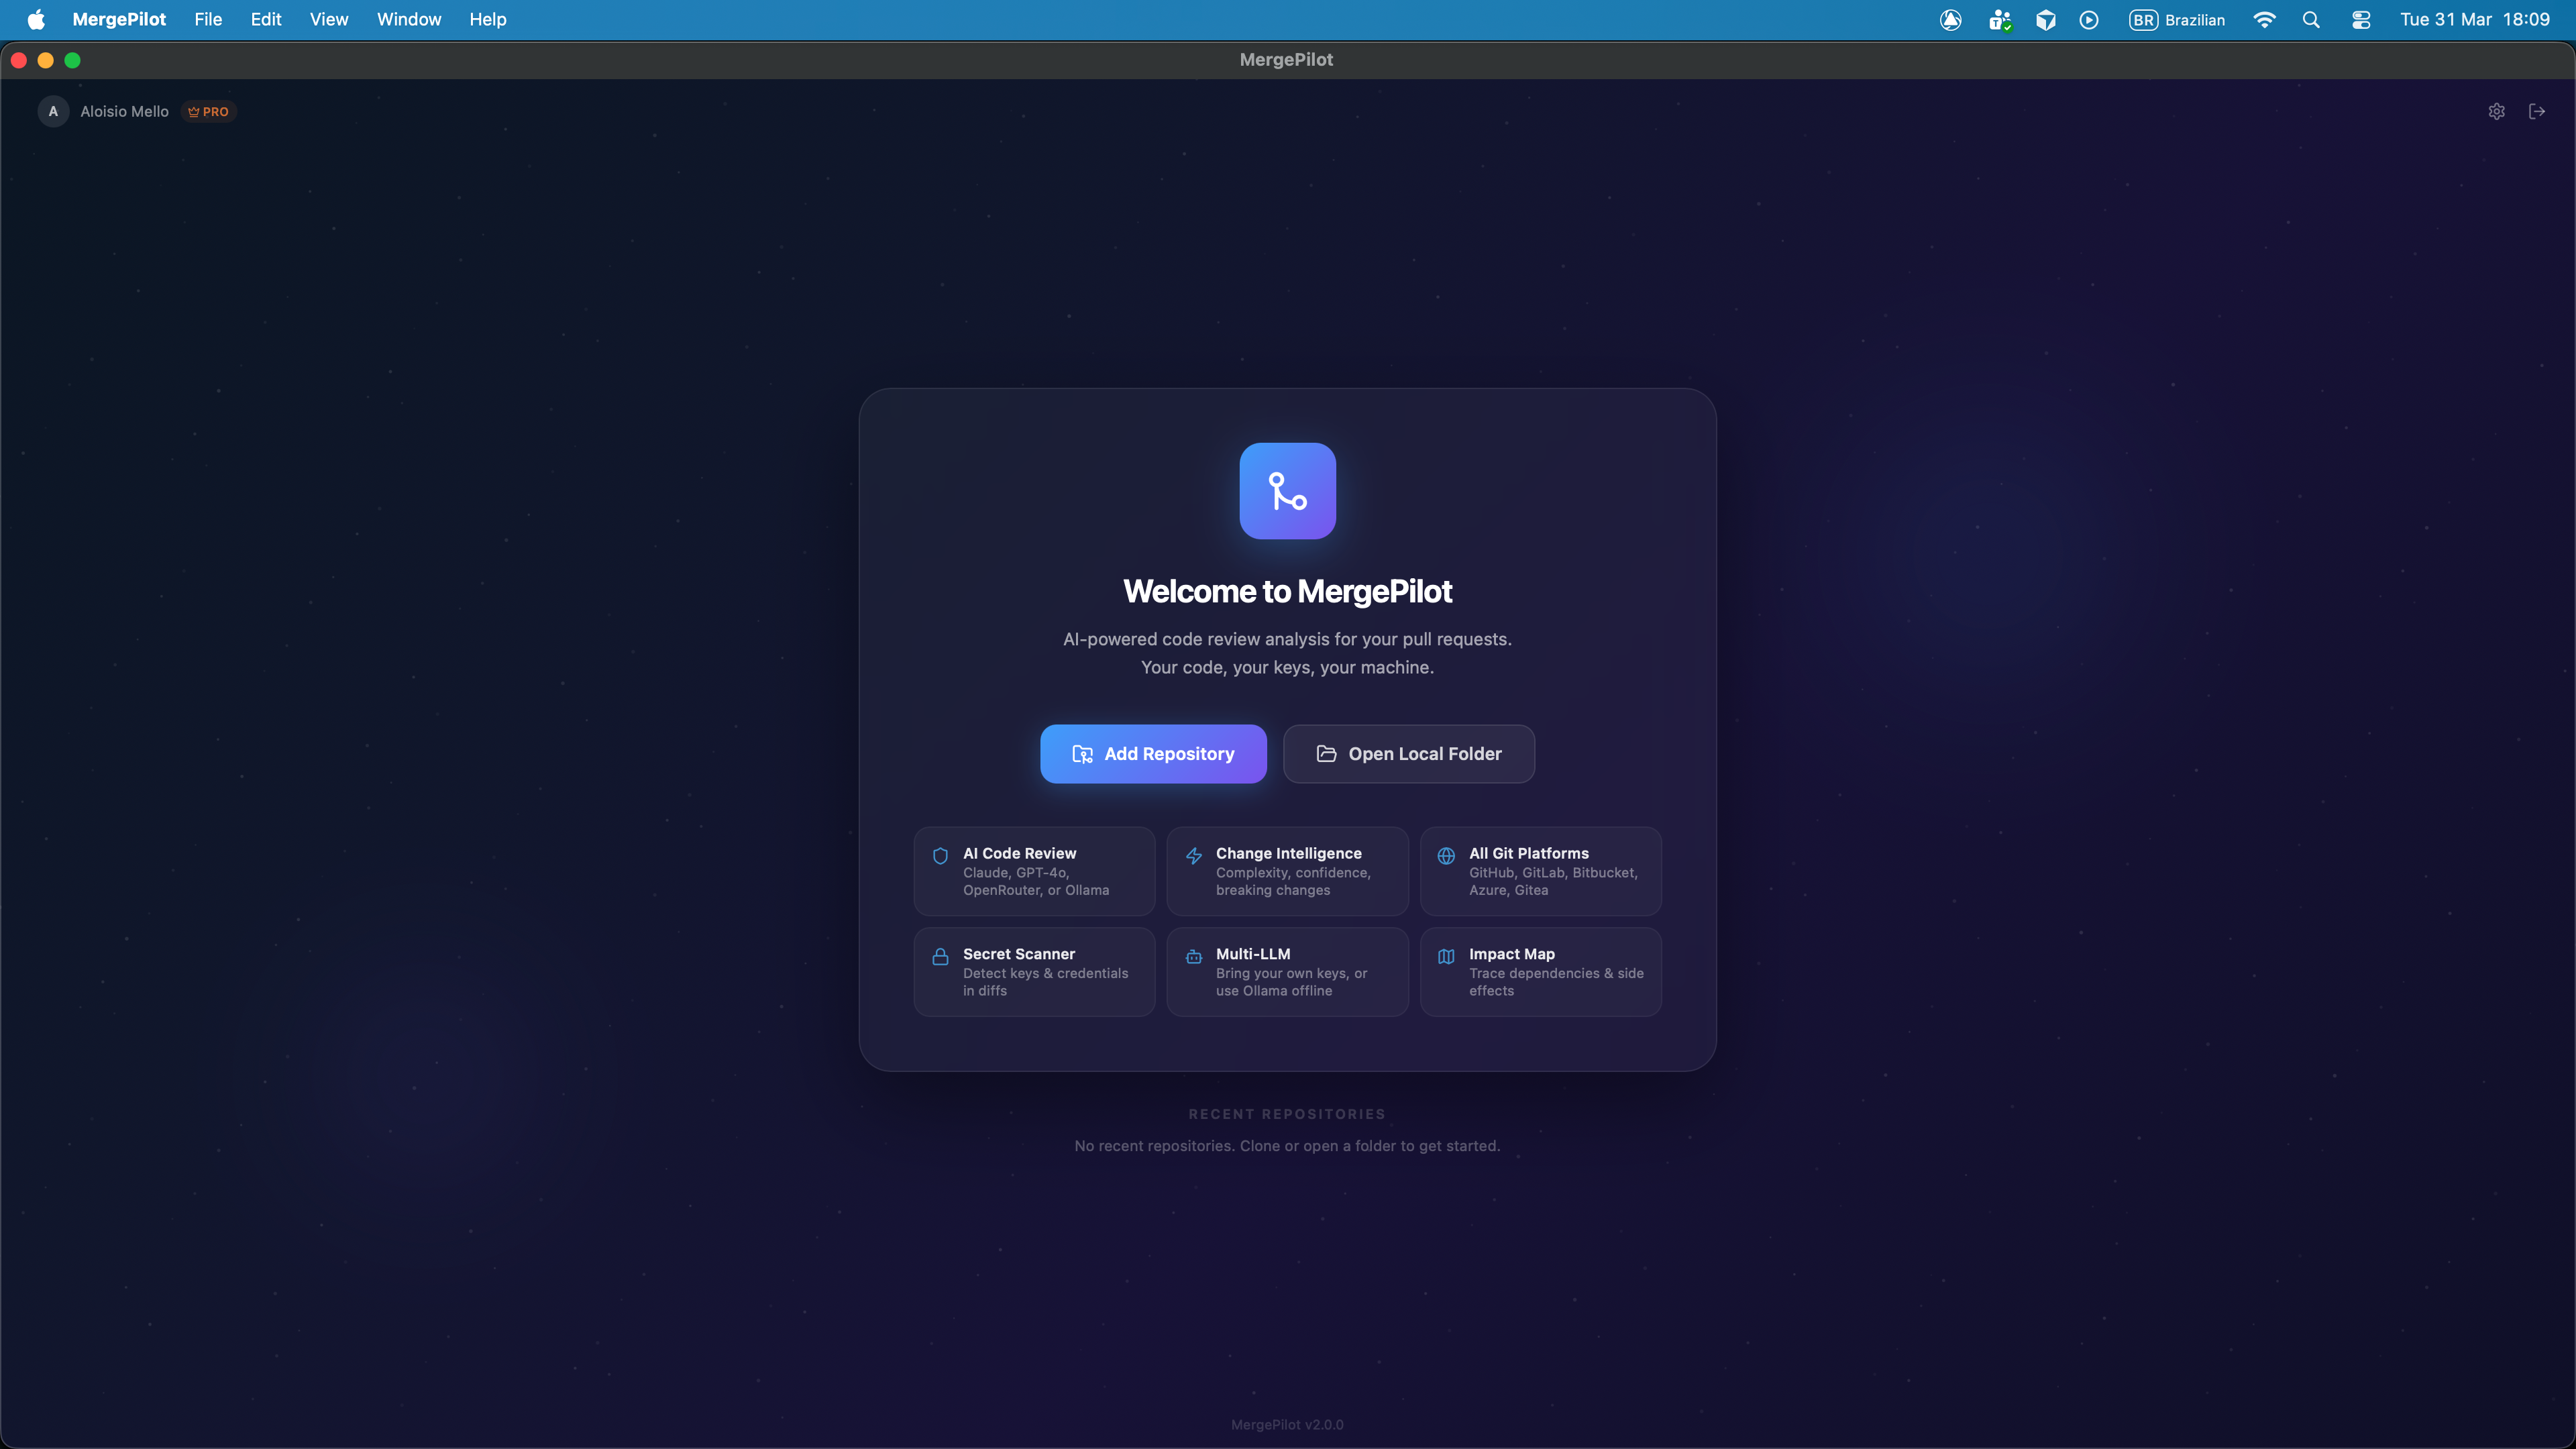The image size is (2576, 1449).
Task: Open Control Center in the menu bar
Action: pyautogui.click(x=2361, y=19)
